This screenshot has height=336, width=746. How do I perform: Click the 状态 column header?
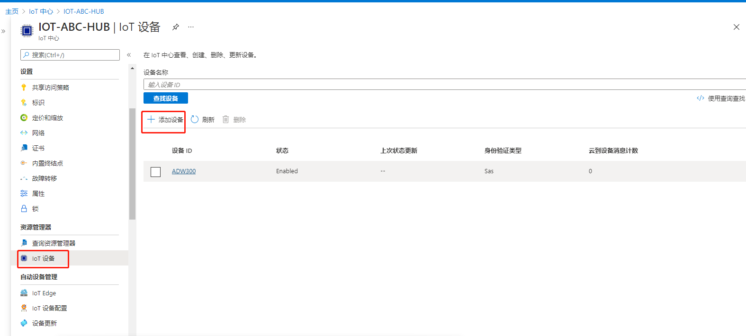(282, 150)
